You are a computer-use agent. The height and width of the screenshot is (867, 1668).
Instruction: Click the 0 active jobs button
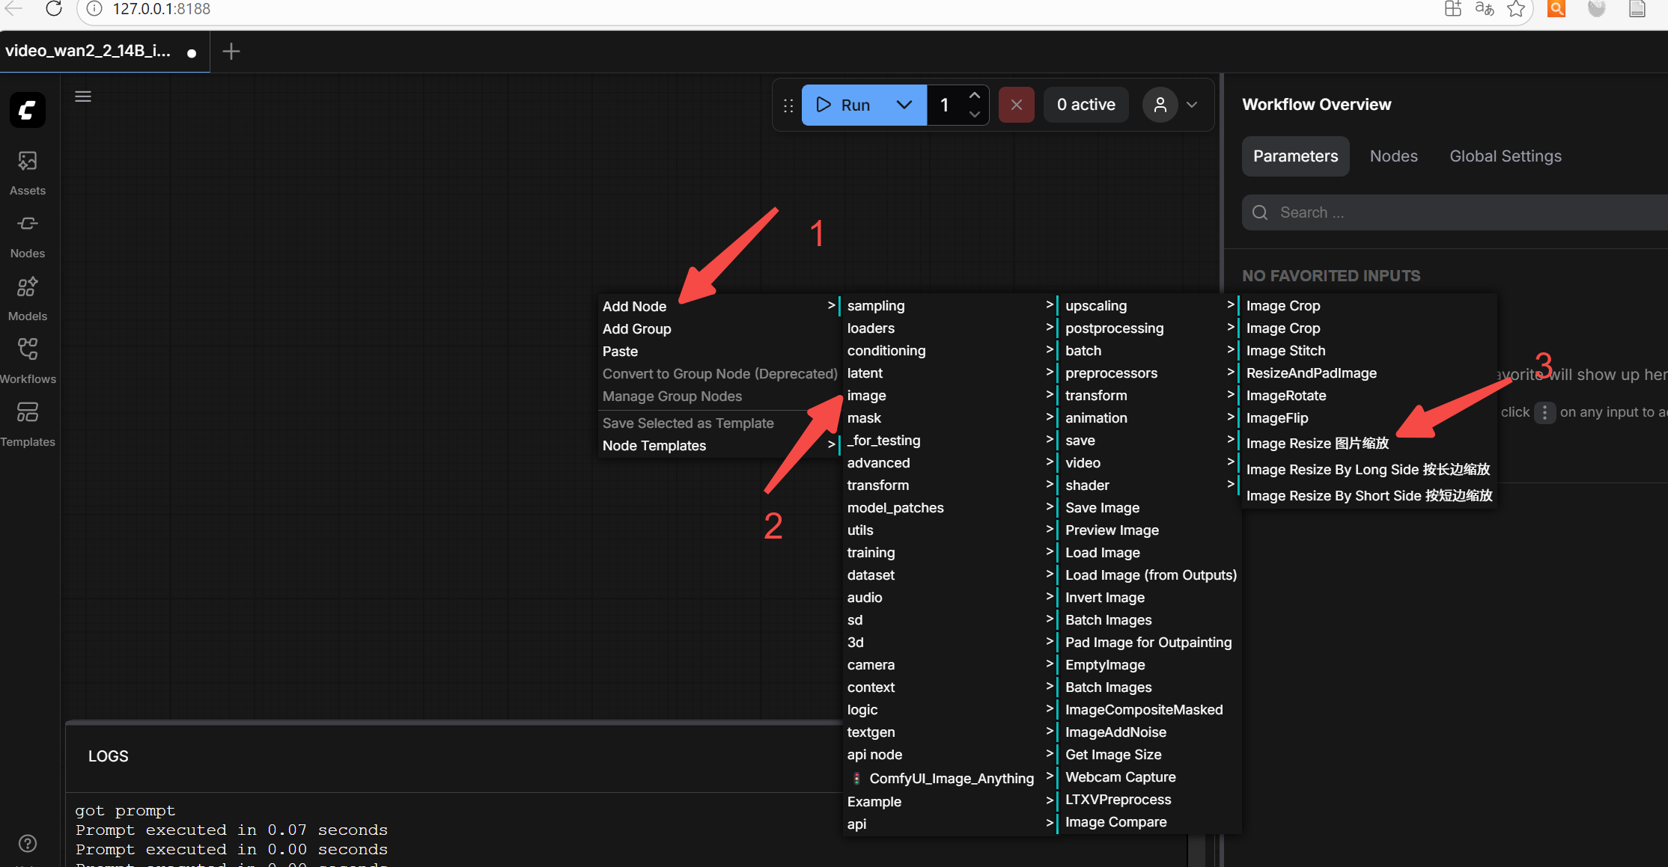(1086, 105)
